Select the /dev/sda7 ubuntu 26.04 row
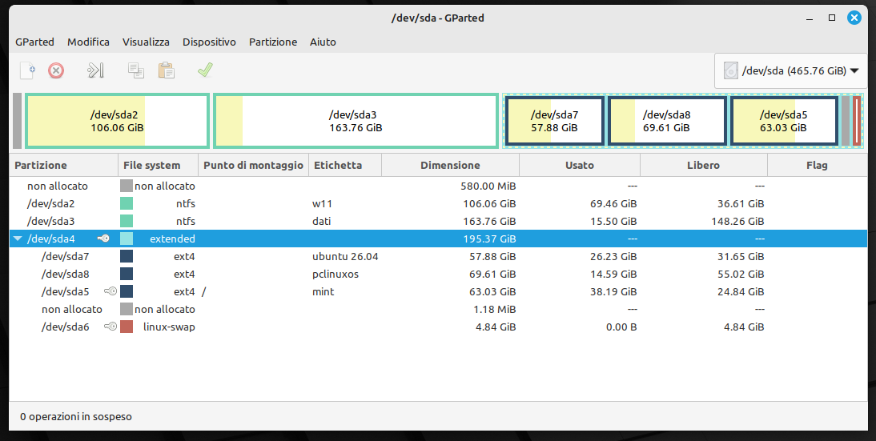Screen dimensions: 876x441 click(438, 256)
